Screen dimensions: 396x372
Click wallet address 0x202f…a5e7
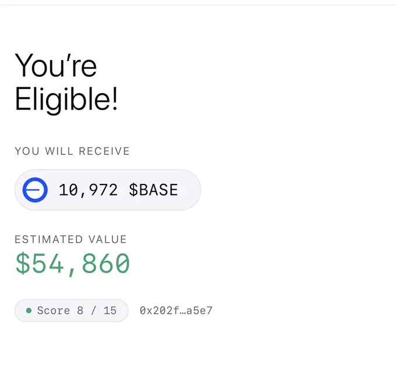click(x=176, y=311)
